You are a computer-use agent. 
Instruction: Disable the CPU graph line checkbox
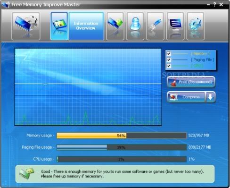pos(169,66)
